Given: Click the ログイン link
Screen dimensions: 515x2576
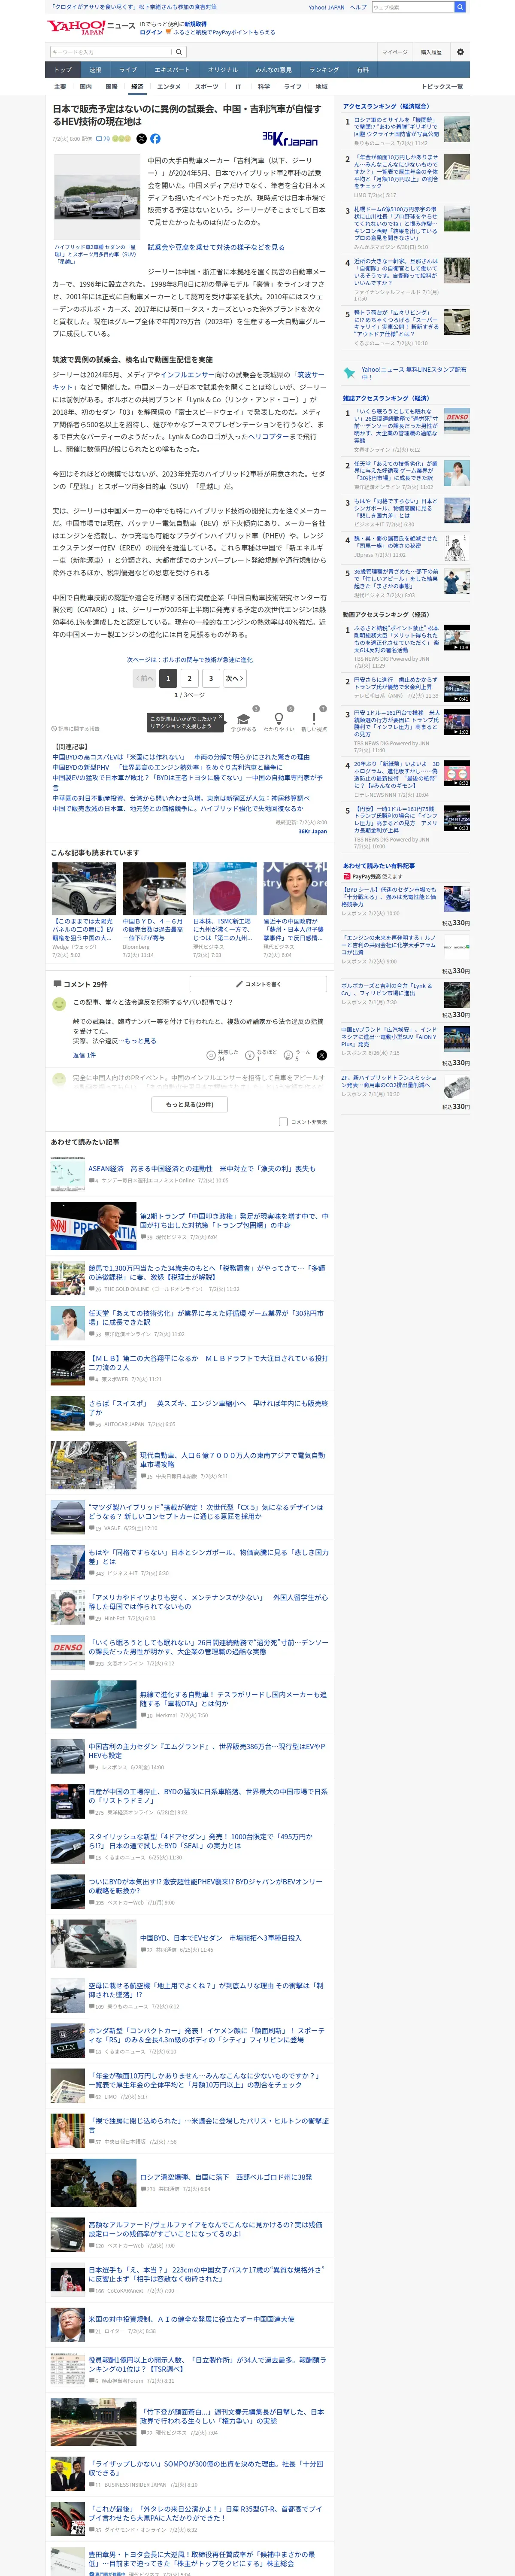Looking at the screenshot, I should click(150, 32).
